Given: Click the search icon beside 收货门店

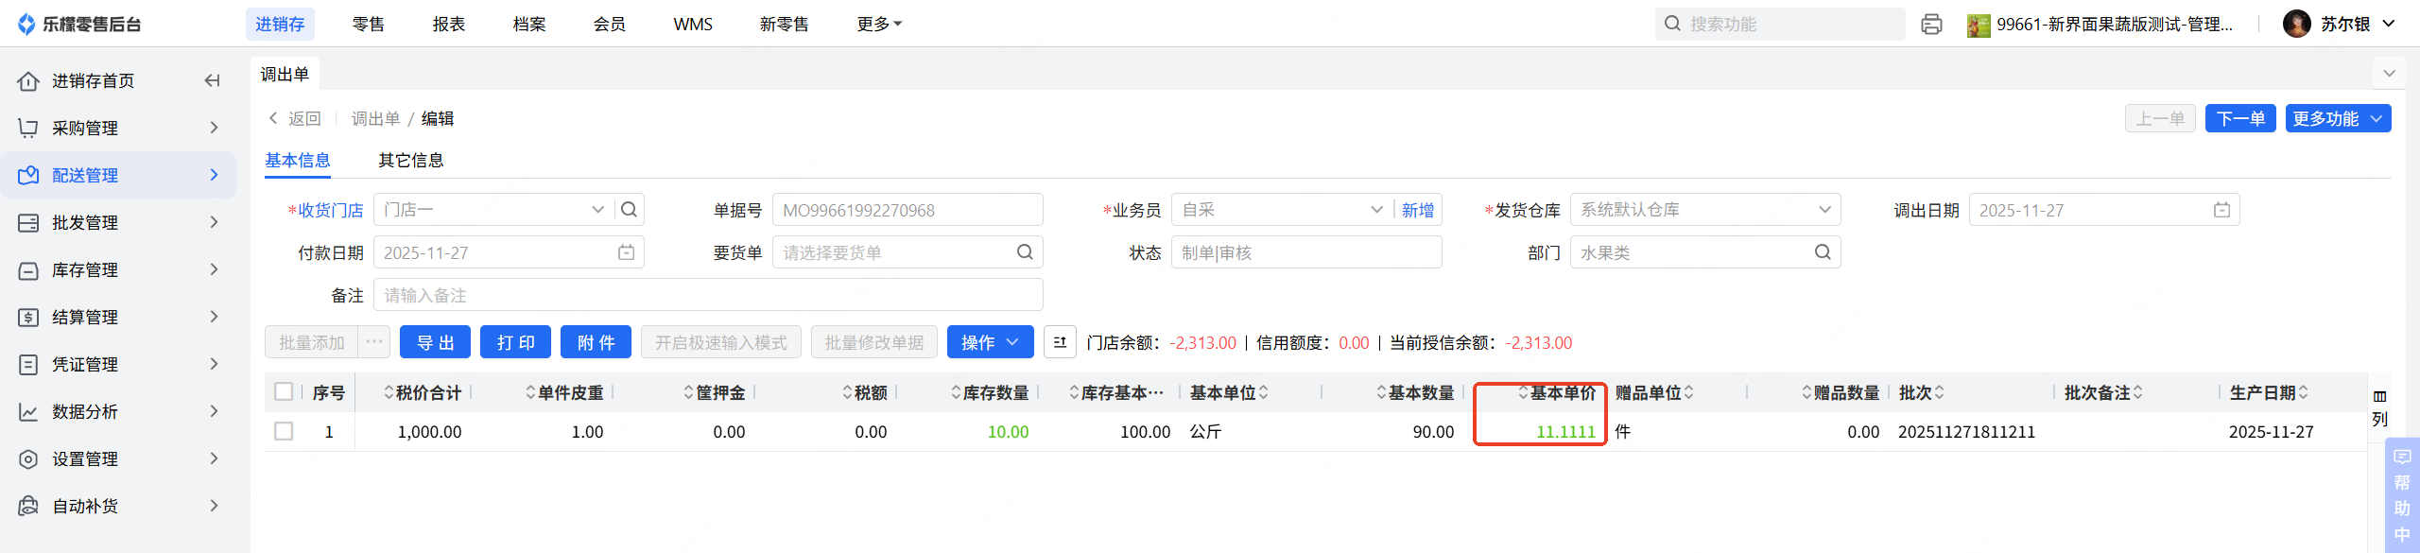Looking at the screenshot, I should point(630,209).
